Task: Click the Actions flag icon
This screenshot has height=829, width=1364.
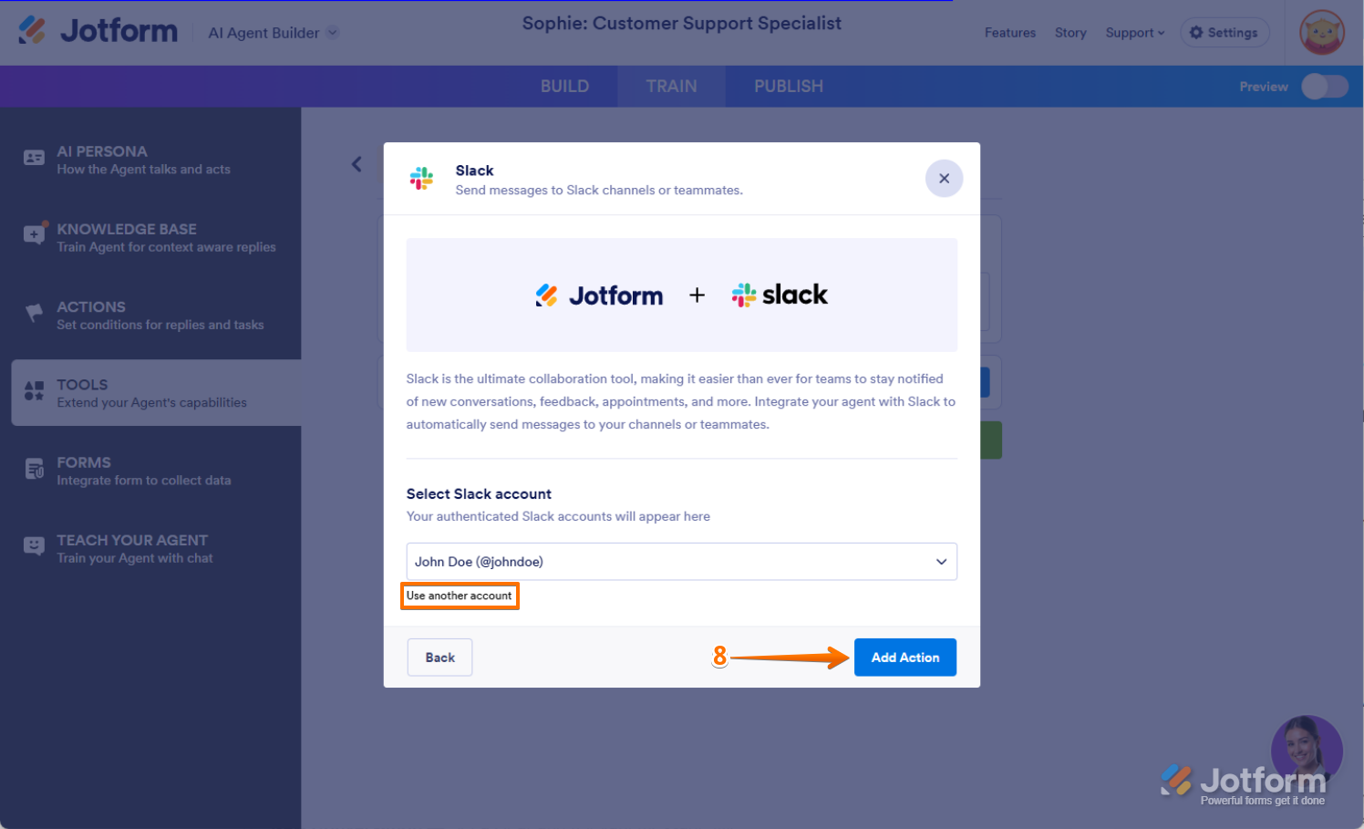Action: tap(34, 314)
